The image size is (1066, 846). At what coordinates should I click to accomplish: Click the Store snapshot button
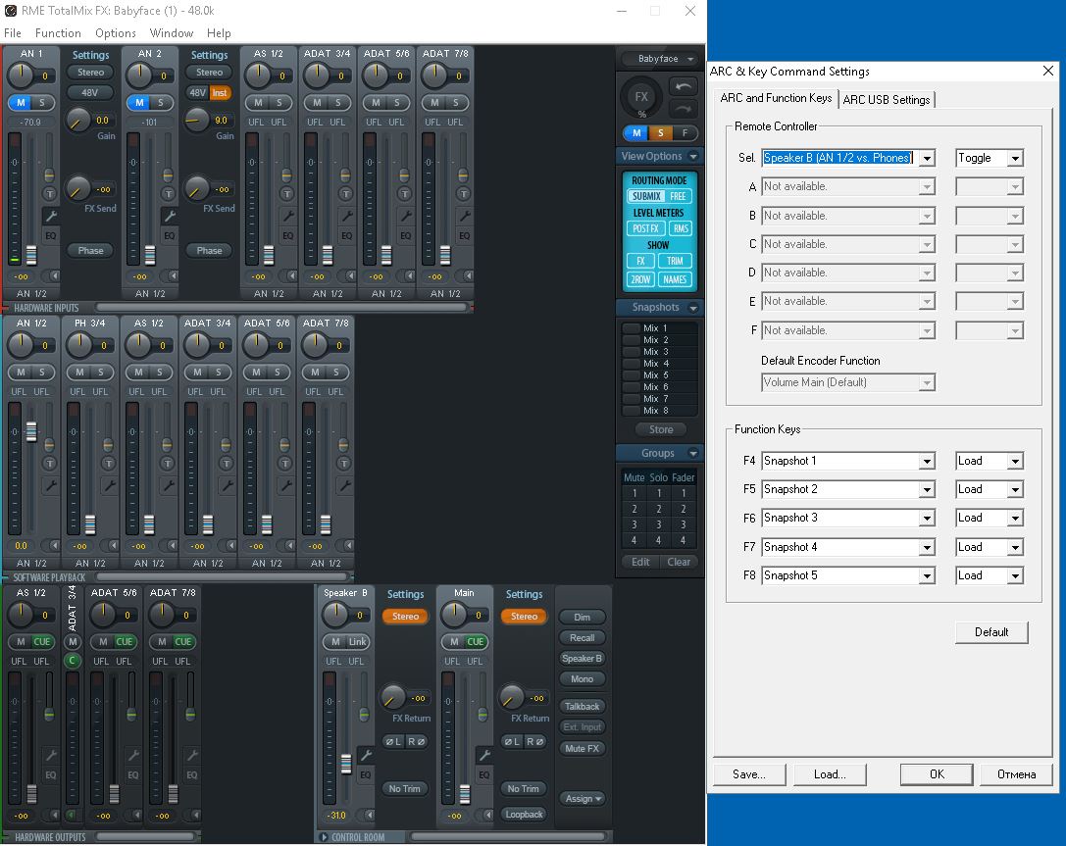coord(661,429)
